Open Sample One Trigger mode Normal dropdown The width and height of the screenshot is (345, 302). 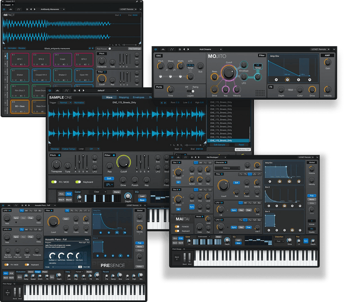pyautogui.click(x=65, y=103)
